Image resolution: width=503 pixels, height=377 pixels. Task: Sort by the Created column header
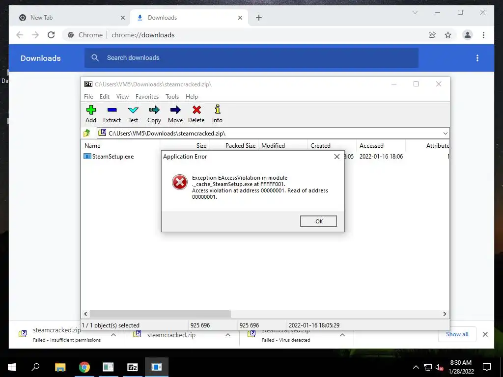coord(332,145)
